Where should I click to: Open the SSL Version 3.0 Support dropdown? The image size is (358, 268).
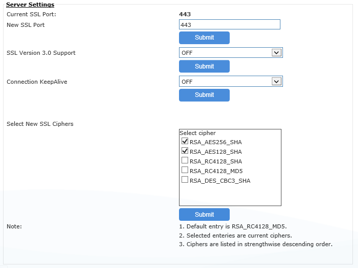pos(231,53)
